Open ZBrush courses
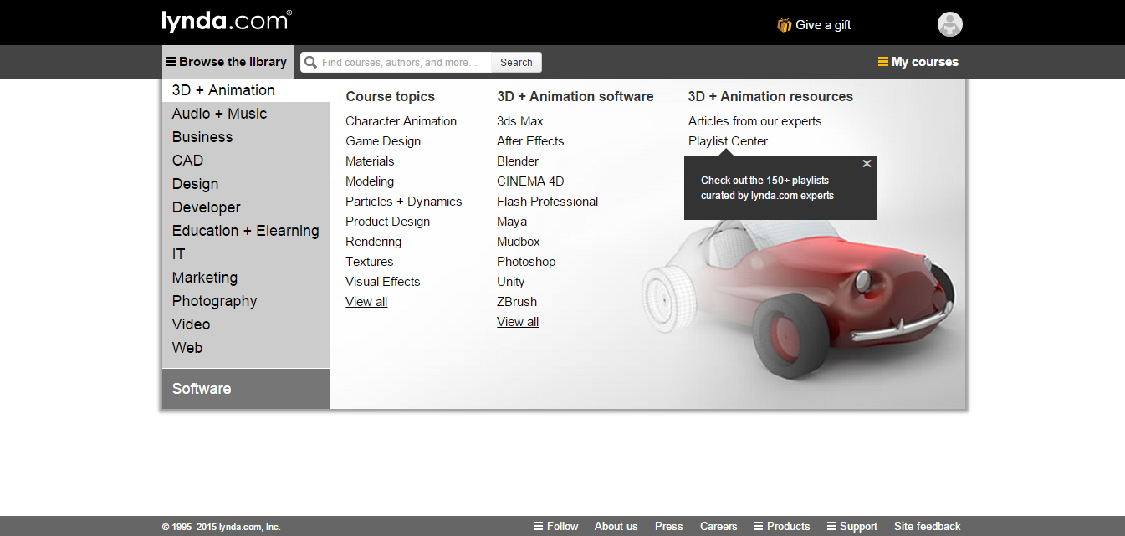 [517, 302]
